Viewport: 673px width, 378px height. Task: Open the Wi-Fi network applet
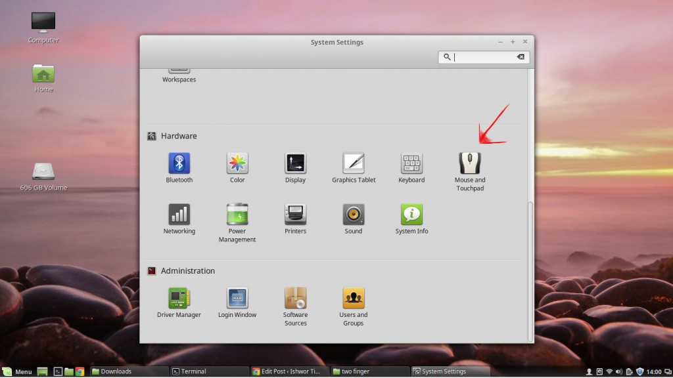(x=609, y=371)
